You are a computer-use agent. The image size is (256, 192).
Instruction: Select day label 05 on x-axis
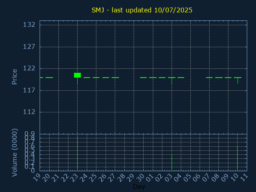pos(188,177)
